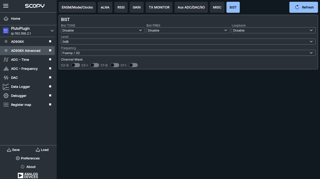Open the ADC - Frequency tool
Viewport: 320px width, 179px height.
pyautogui.click(x=27, y=69)
